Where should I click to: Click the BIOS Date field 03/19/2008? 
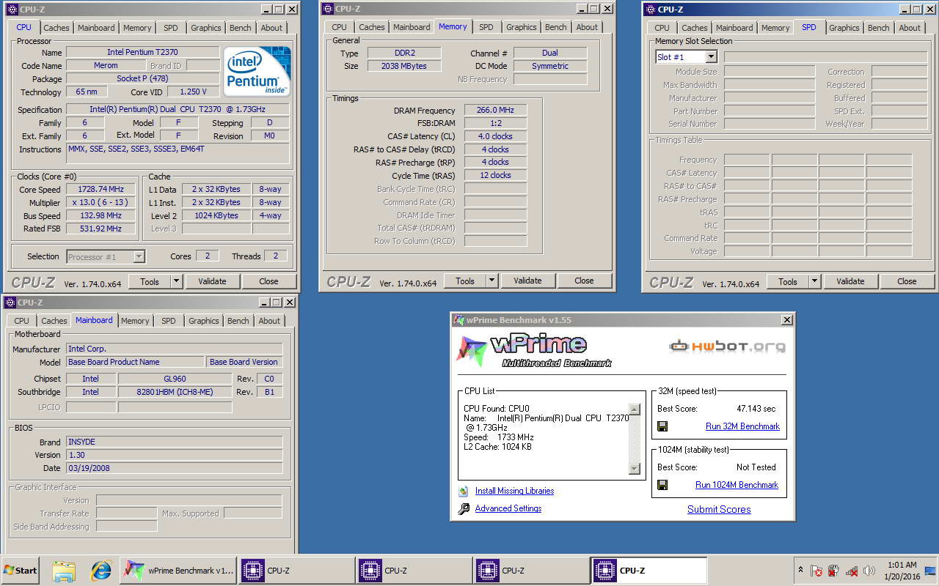click(174, 468)
